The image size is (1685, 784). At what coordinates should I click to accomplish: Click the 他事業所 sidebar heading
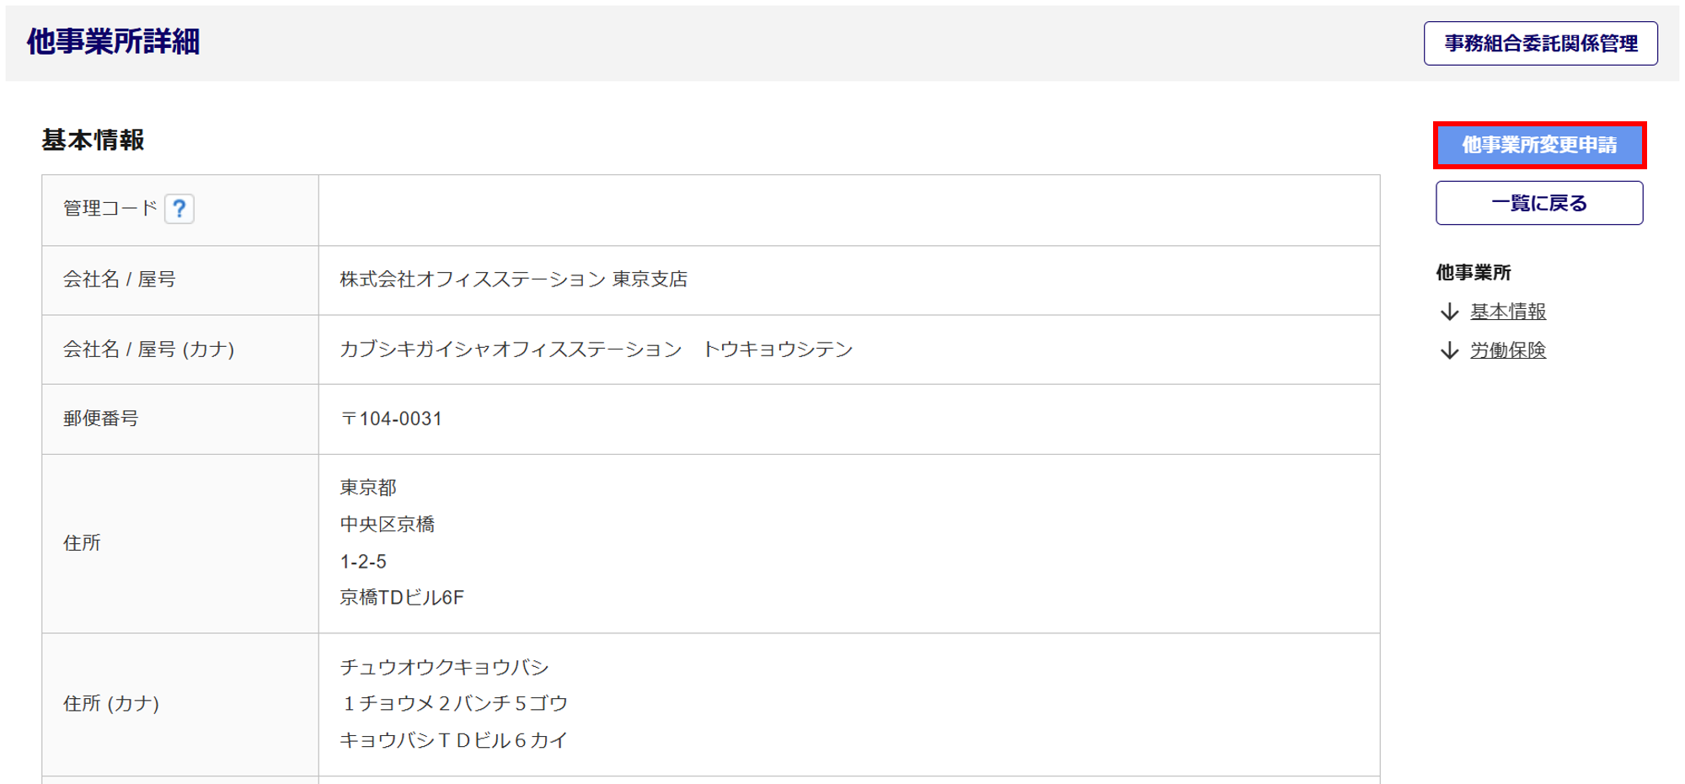tap(1474, 273)
